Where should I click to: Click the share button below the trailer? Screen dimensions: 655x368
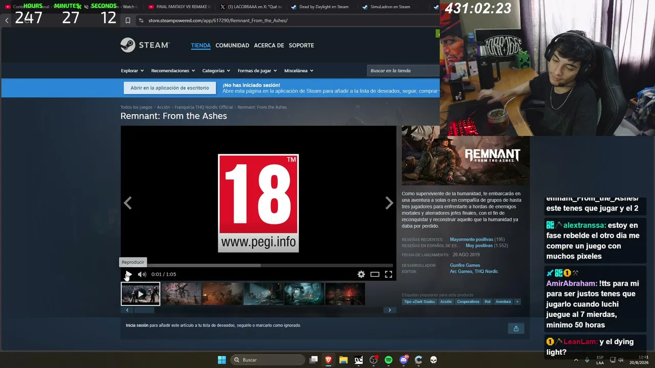[516, 328]
